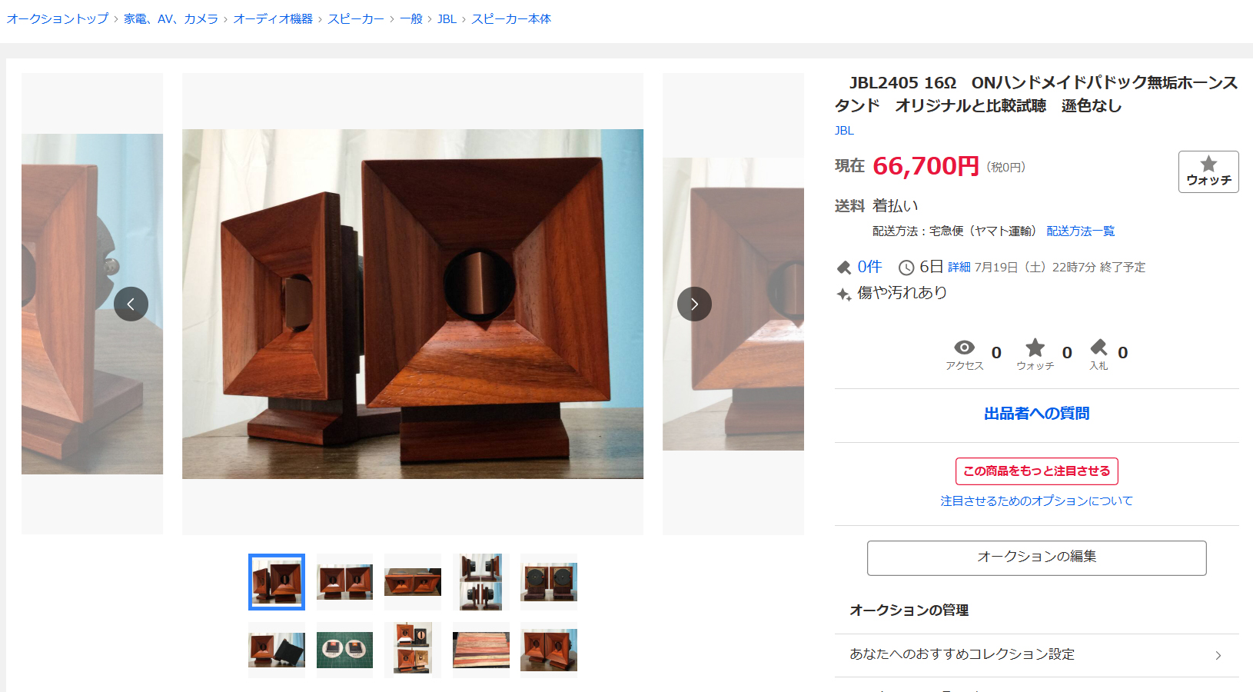The image size is (1253, 692).
Task: Open the オーディオ機器 breadcrumb link
Action: pyautogui.click(x=273, y=18)
